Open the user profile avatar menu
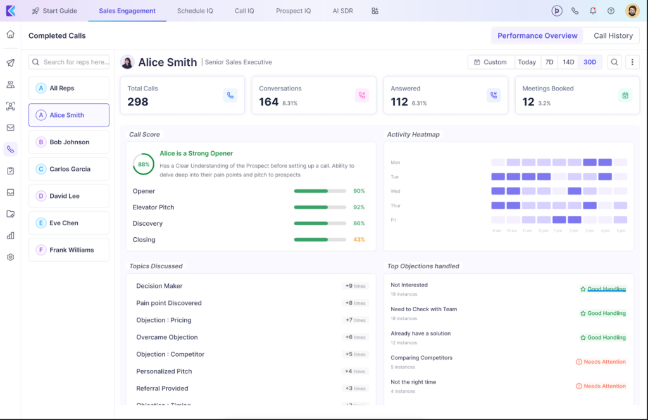The height and width of the screenshot is (420, 648). point(632,11)
